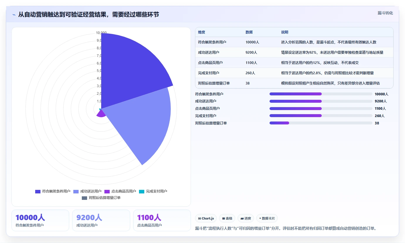
Task: Open the 10000人 data card
Action: tap(40, 220)
